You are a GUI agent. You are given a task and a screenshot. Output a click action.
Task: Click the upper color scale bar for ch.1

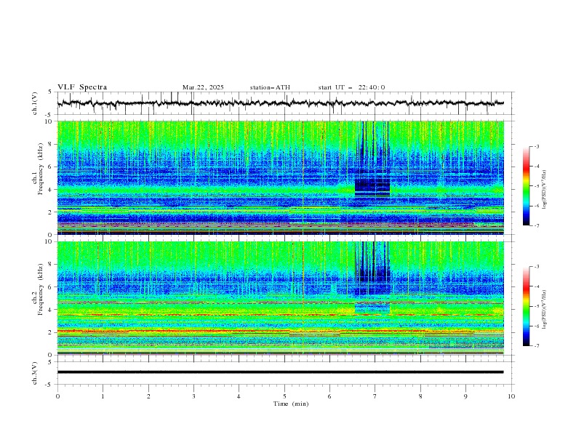click(x=526, y=185)
